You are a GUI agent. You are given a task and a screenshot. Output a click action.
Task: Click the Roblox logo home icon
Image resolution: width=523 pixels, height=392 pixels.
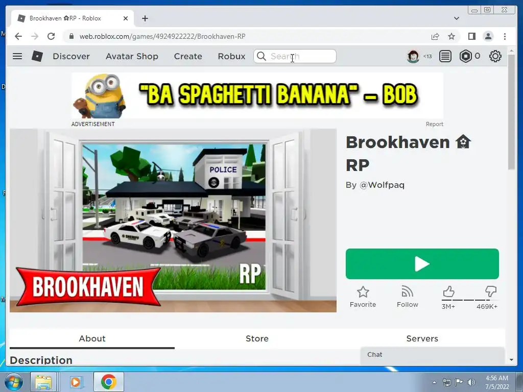coord(37,56)
